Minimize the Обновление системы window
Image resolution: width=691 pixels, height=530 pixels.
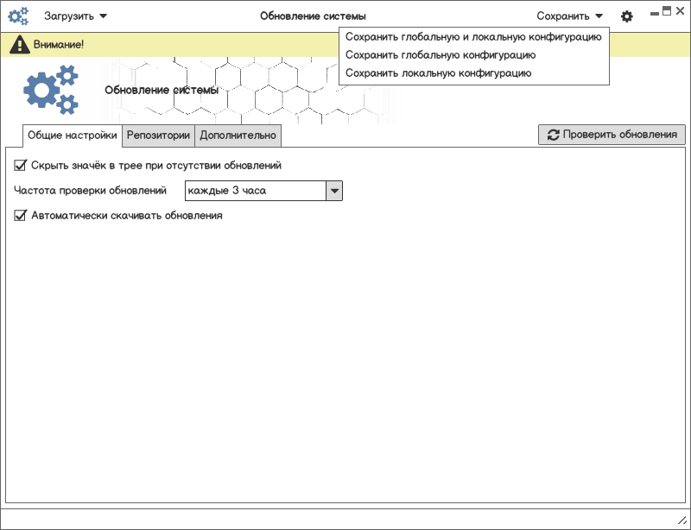655,14
